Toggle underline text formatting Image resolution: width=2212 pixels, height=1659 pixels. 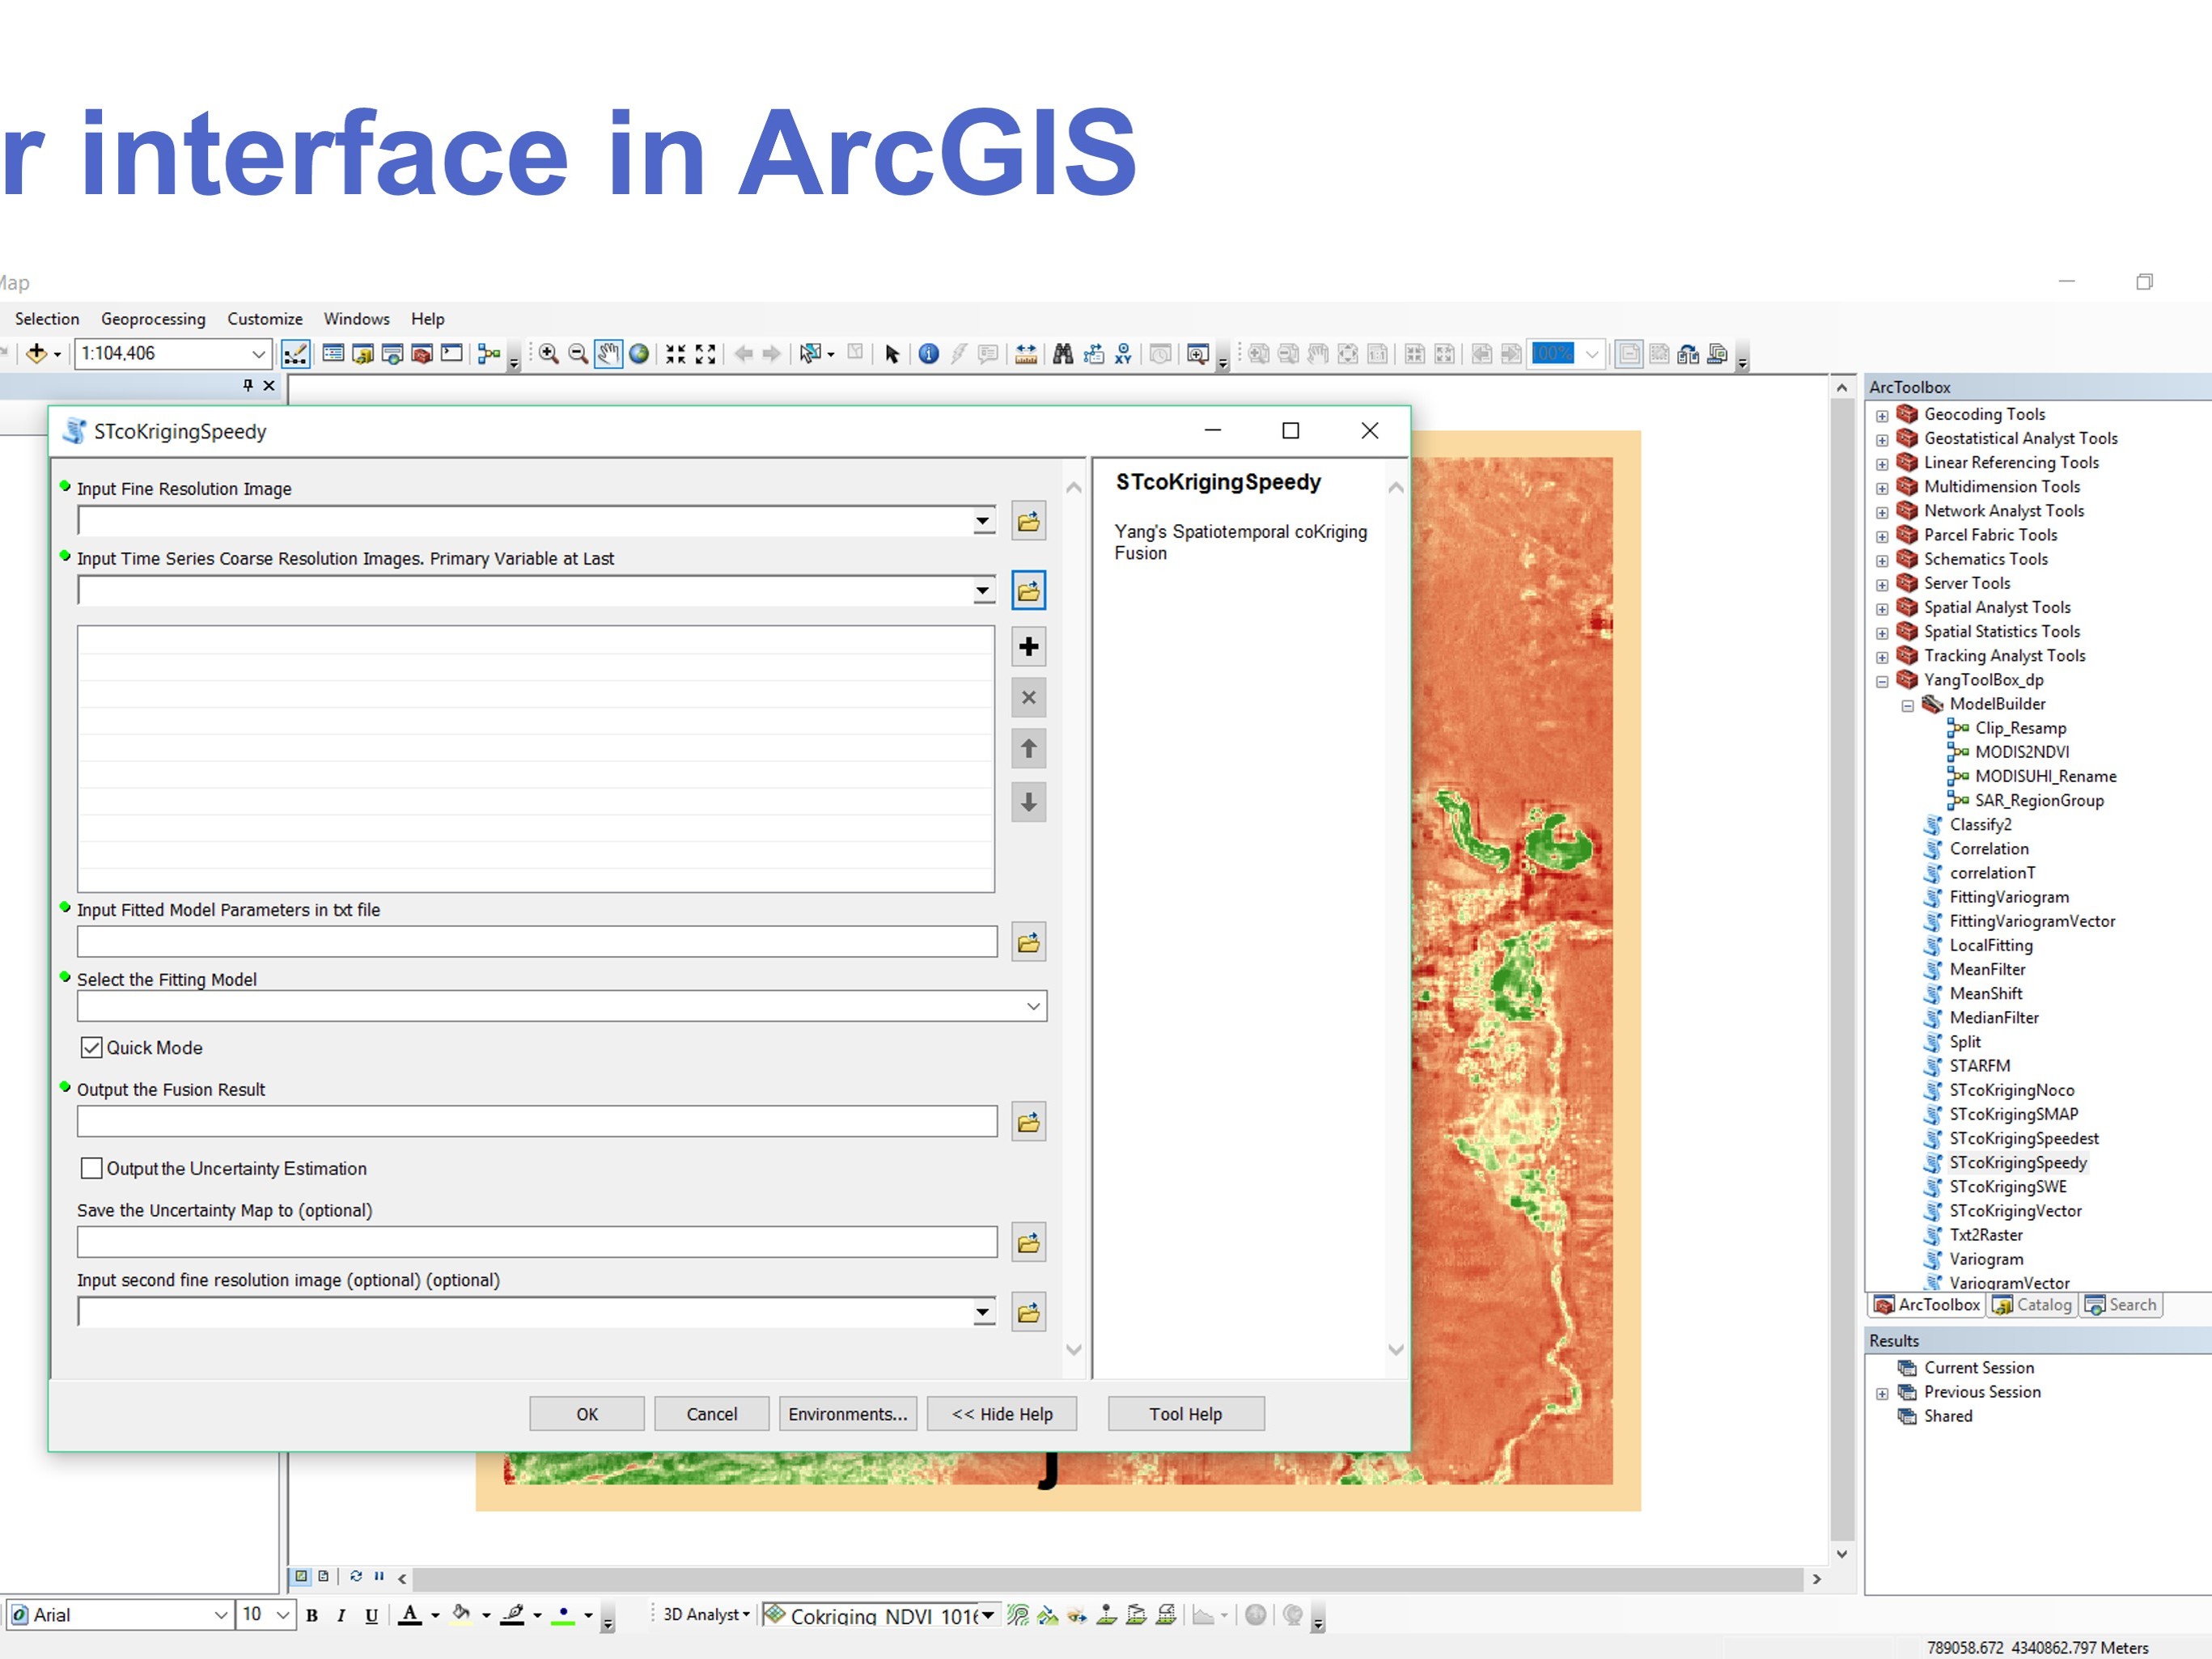pyautogui.click(x=371, y=1615)
